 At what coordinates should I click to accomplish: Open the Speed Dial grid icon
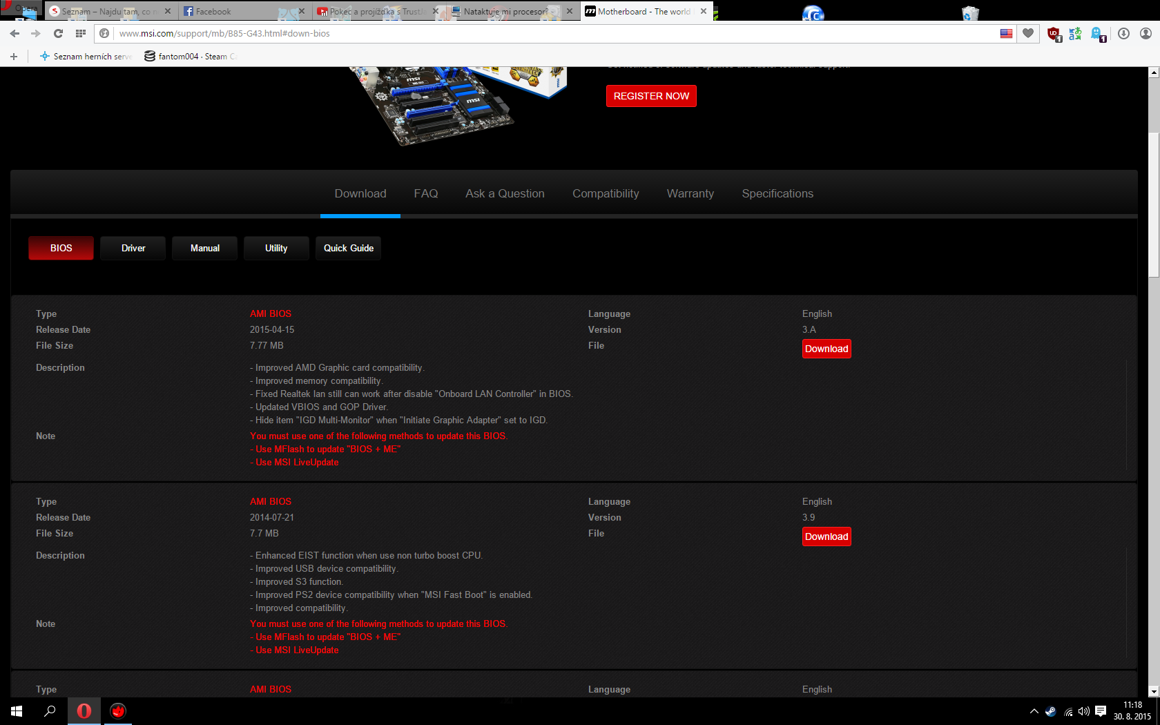click(81, 33)
